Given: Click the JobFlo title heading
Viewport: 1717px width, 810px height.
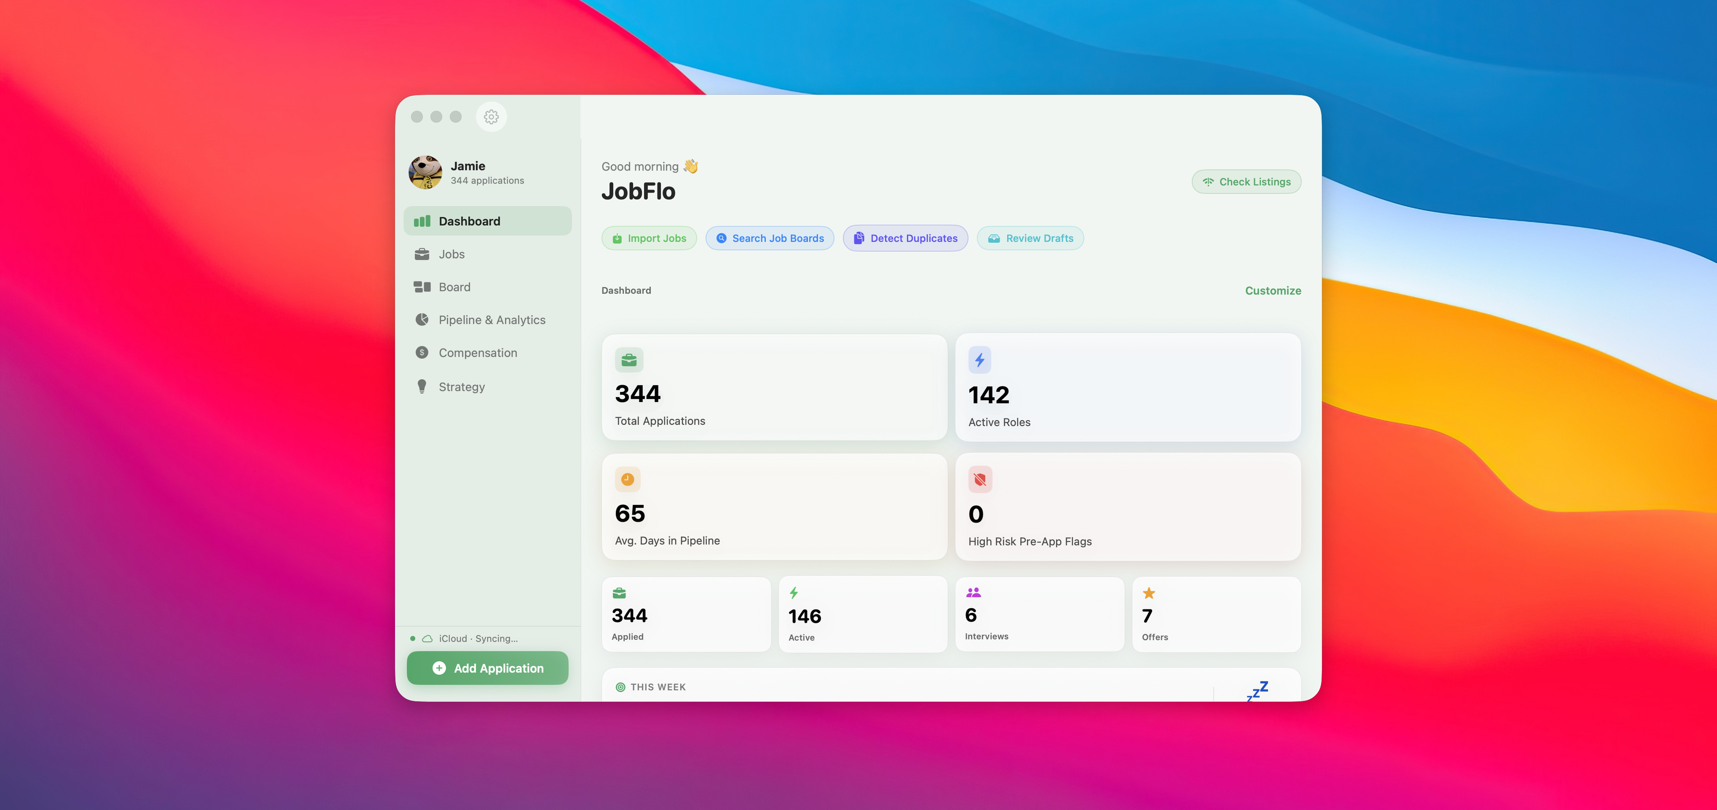Looking at the screenshot, I should tap(639, 191).
